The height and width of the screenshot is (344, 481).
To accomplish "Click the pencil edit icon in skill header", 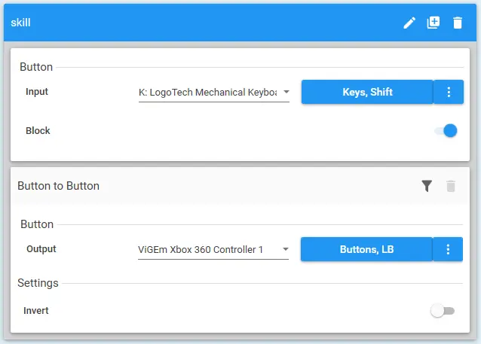I will pyautogui.click(x=409, y=23).
